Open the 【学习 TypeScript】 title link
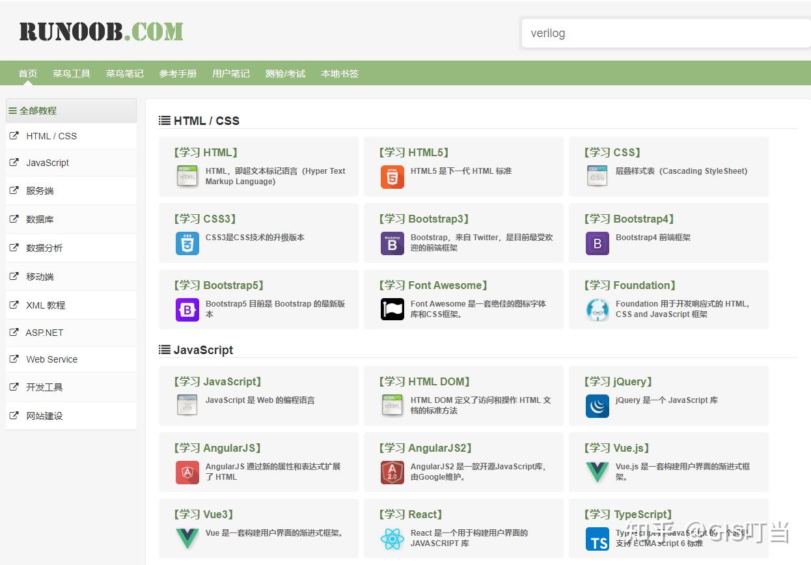 pyautogui.click(x=628, y=514)
